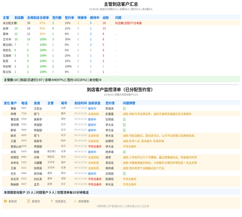Screen dimensions: 242x217
Task: Click the 到店时间 column header
Action: coord(81,103)
